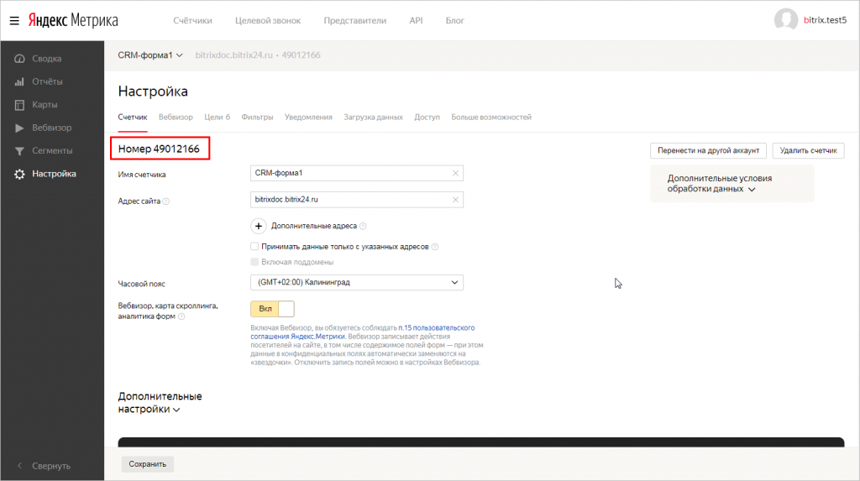Click Перенести на другой аккаунт button
860x481 pixels.
708,151
